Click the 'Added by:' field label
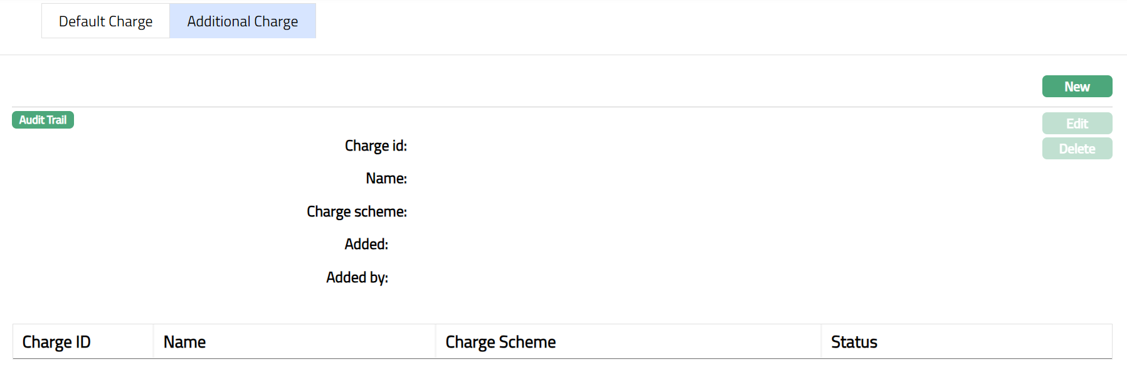The image size is (1127, 372). click(356, 278)
